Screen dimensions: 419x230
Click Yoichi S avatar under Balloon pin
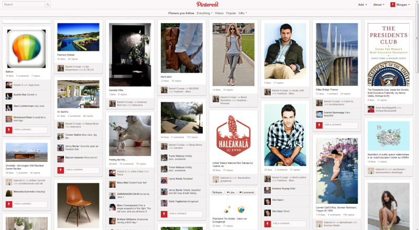(x=9, y=85)
